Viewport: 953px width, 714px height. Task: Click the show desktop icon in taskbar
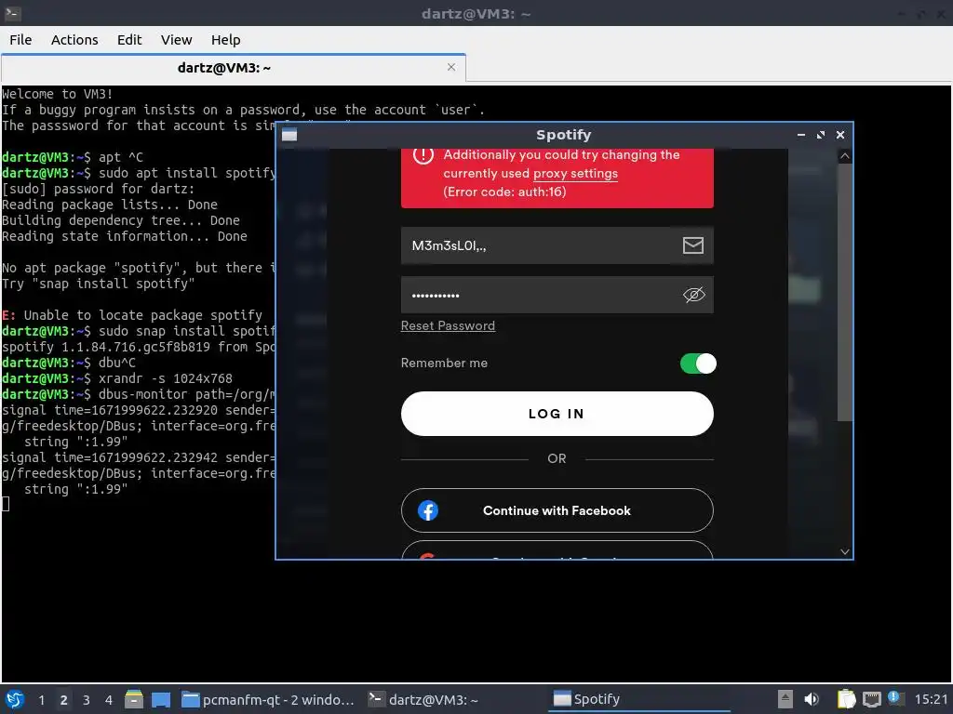click(161, 699)
